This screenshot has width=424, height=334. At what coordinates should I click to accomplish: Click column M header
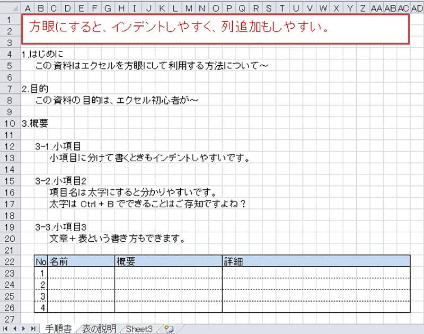(189, 8)
